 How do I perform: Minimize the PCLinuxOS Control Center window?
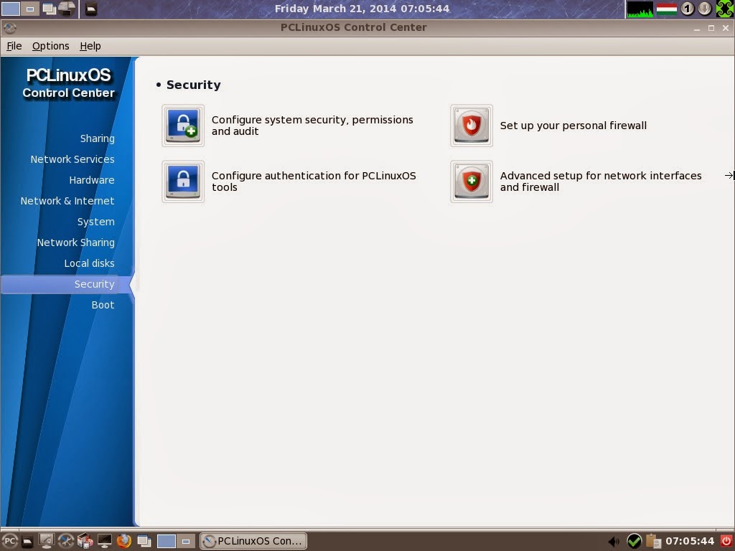pyautogui.click(x=697, y=28)
